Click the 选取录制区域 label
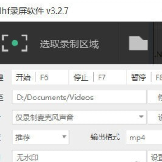 pyautogui.click(x=69, y=44)
